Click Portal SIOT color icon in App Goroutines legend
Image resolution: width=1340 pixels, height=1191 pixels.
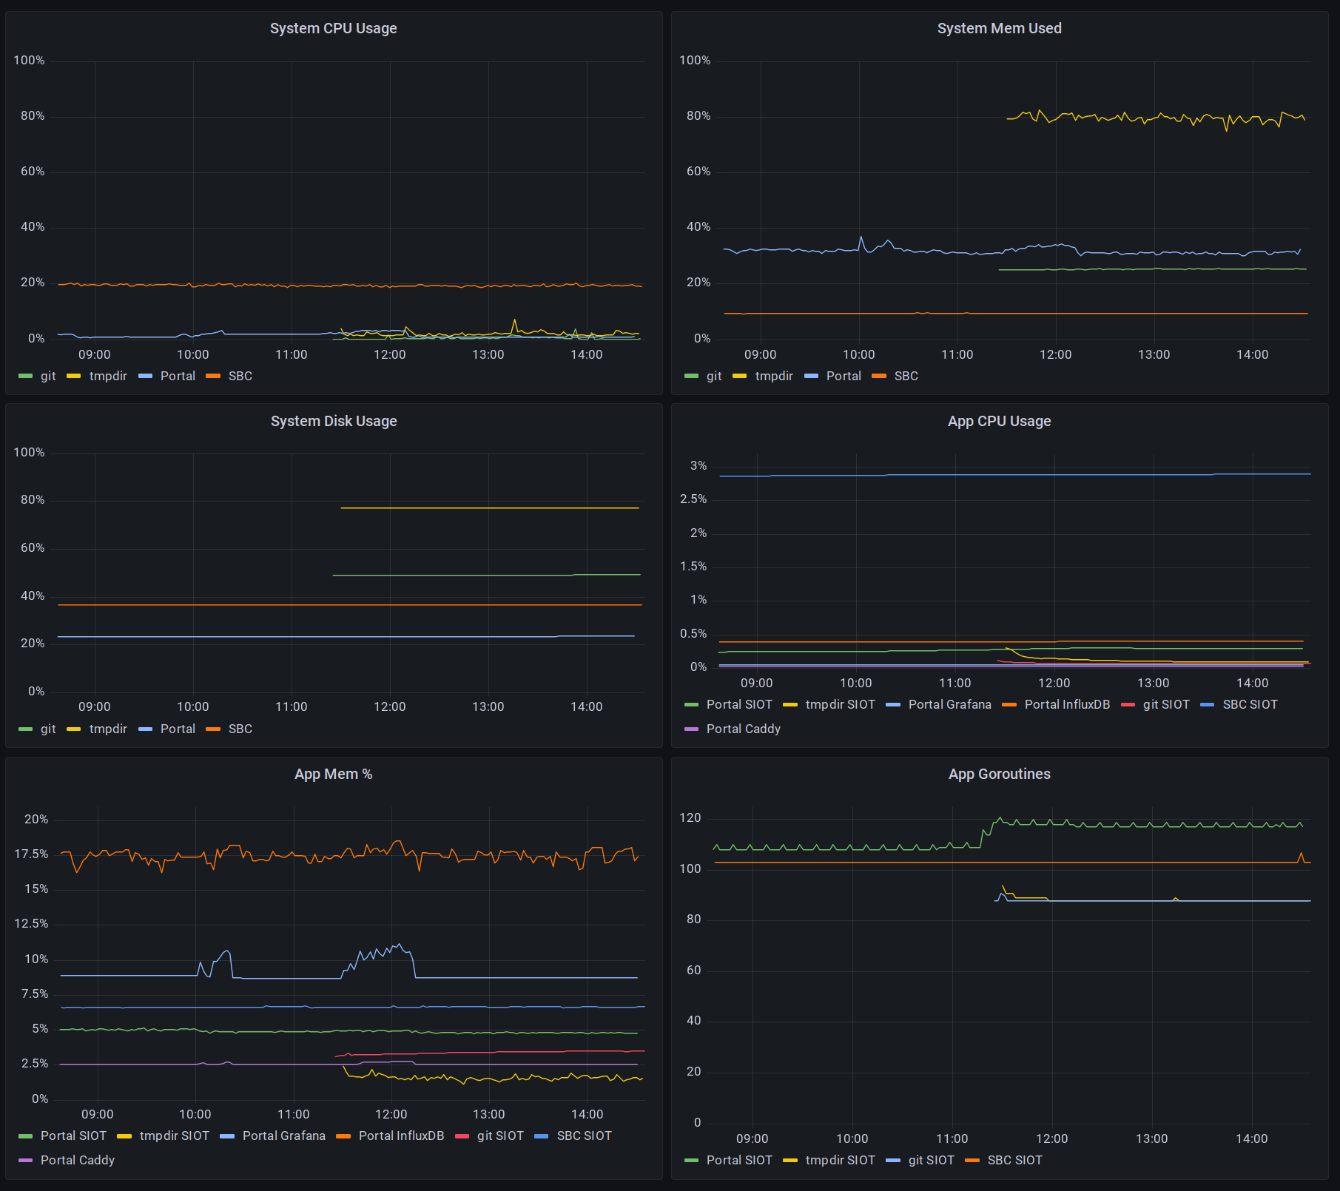tap(692, 1161)
